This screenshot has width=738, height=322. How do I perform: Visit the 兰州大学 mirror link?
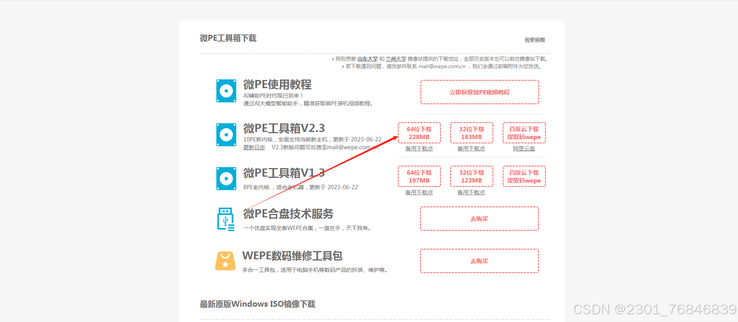(x=396, y=59)
